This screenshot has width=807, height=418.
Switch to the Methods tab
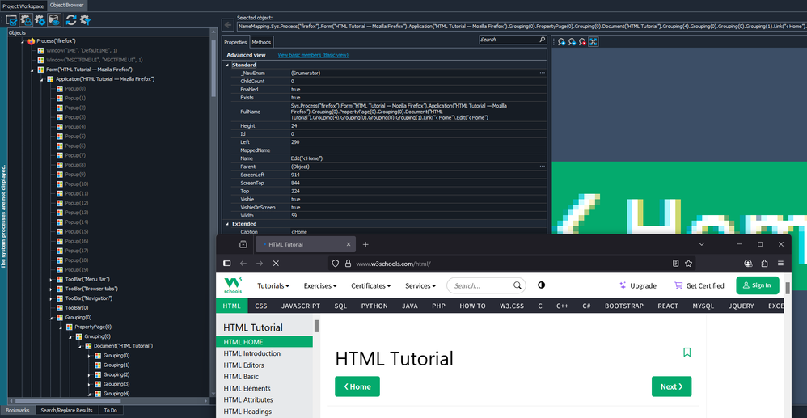pyautogui.click(x=261, y=42)
